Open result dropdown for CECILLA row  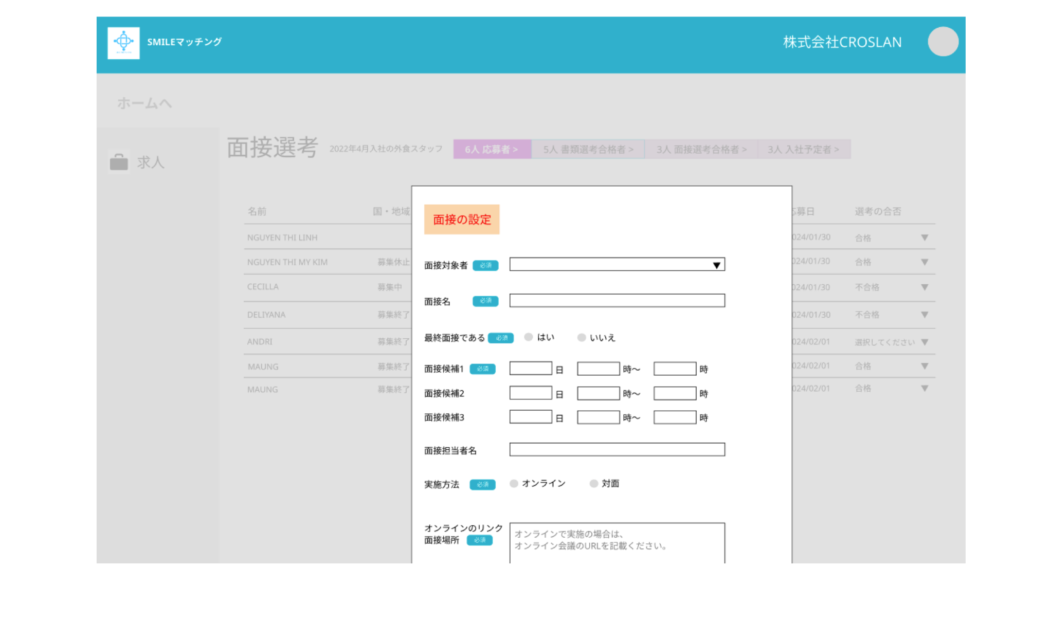click(925, 287)
